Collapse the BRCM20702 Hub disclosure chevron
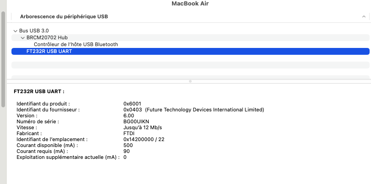371x184 pixels. (x=22, y=37)
